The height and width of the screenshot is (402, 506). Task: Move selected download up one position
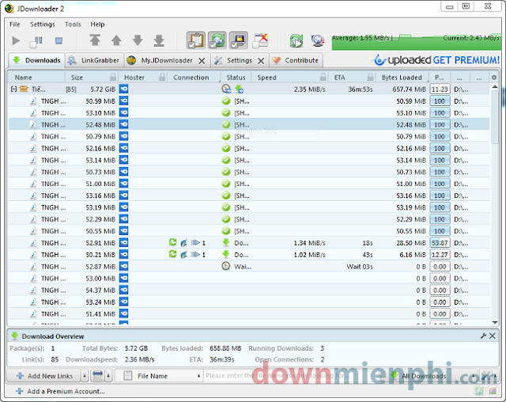click(116, 40)
